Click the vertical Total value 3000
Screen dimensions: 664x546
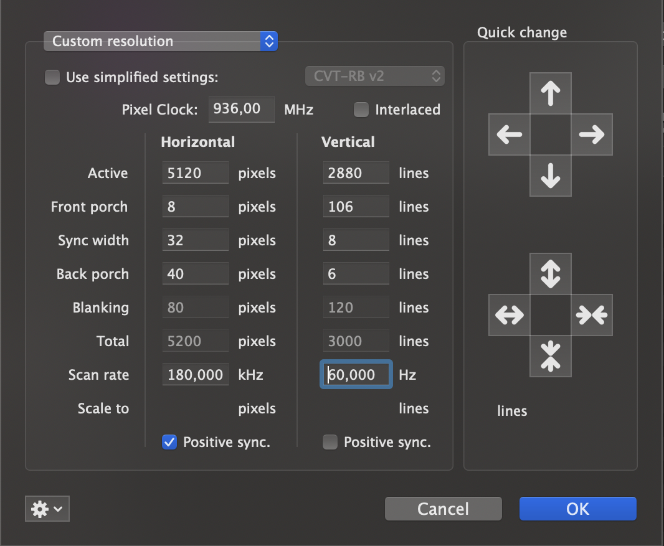coord(356,341)
